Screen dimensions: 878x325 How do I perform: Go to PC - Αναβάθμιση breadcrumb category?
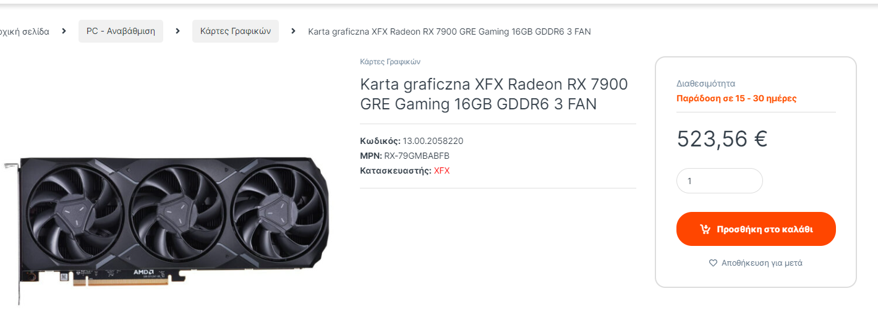[x=121, y=31]
